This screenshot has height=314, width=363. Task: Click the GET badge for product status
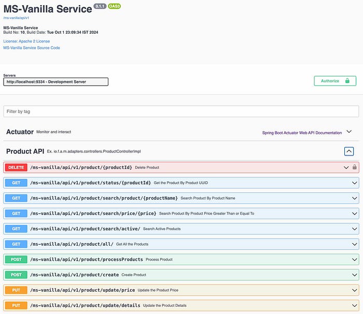[x=16, y=183]
